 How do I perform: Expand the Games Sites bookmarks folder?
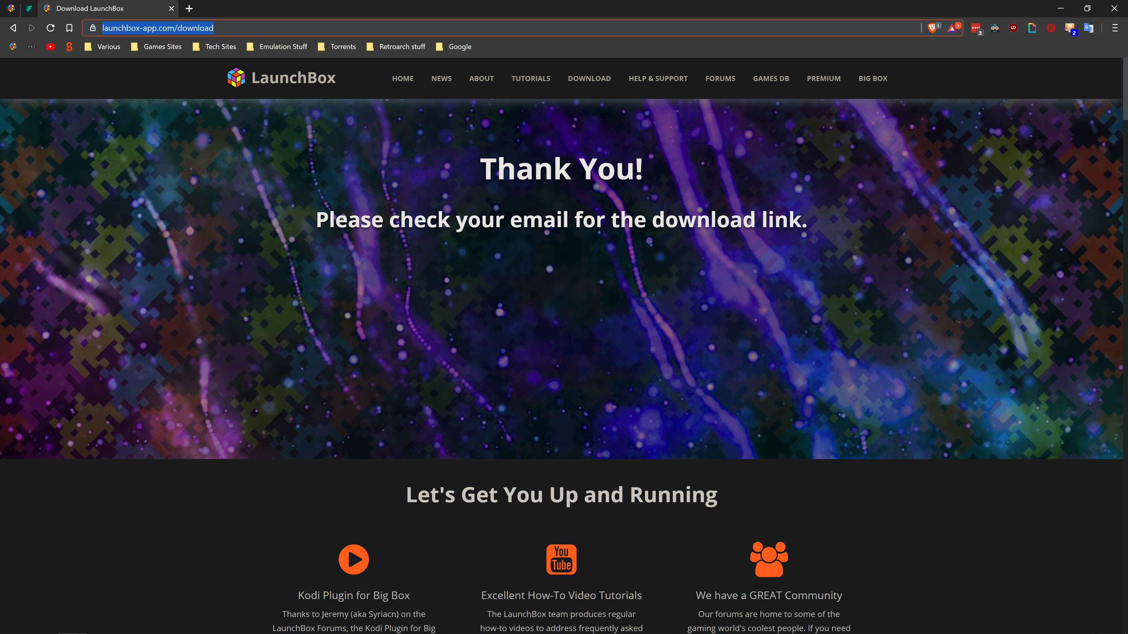[156, 46]
